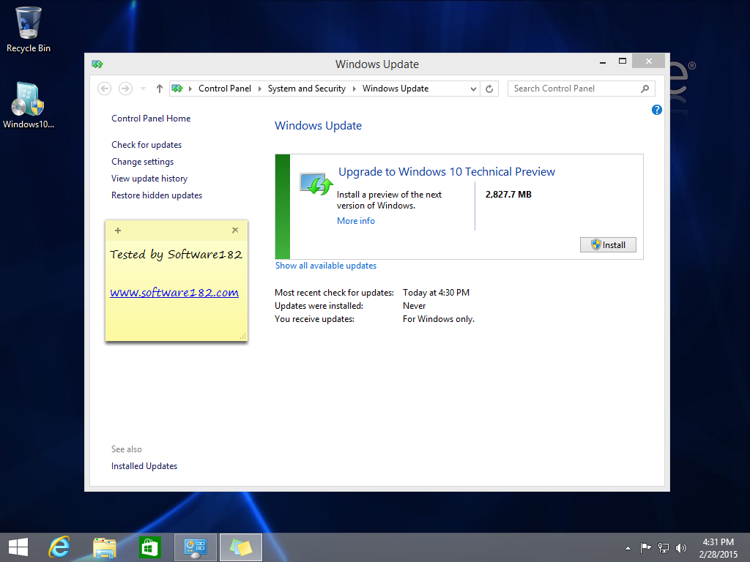The image size is (750, 562).
Task: Go up one level with Up arrow
Action: point(159,89)
